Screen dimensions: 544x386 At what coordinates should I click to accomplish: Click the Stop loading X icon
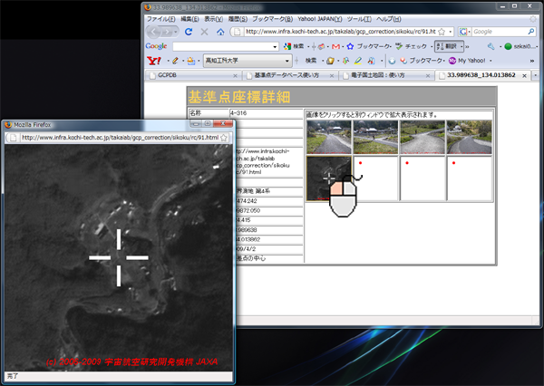click(x=204, y=32)
